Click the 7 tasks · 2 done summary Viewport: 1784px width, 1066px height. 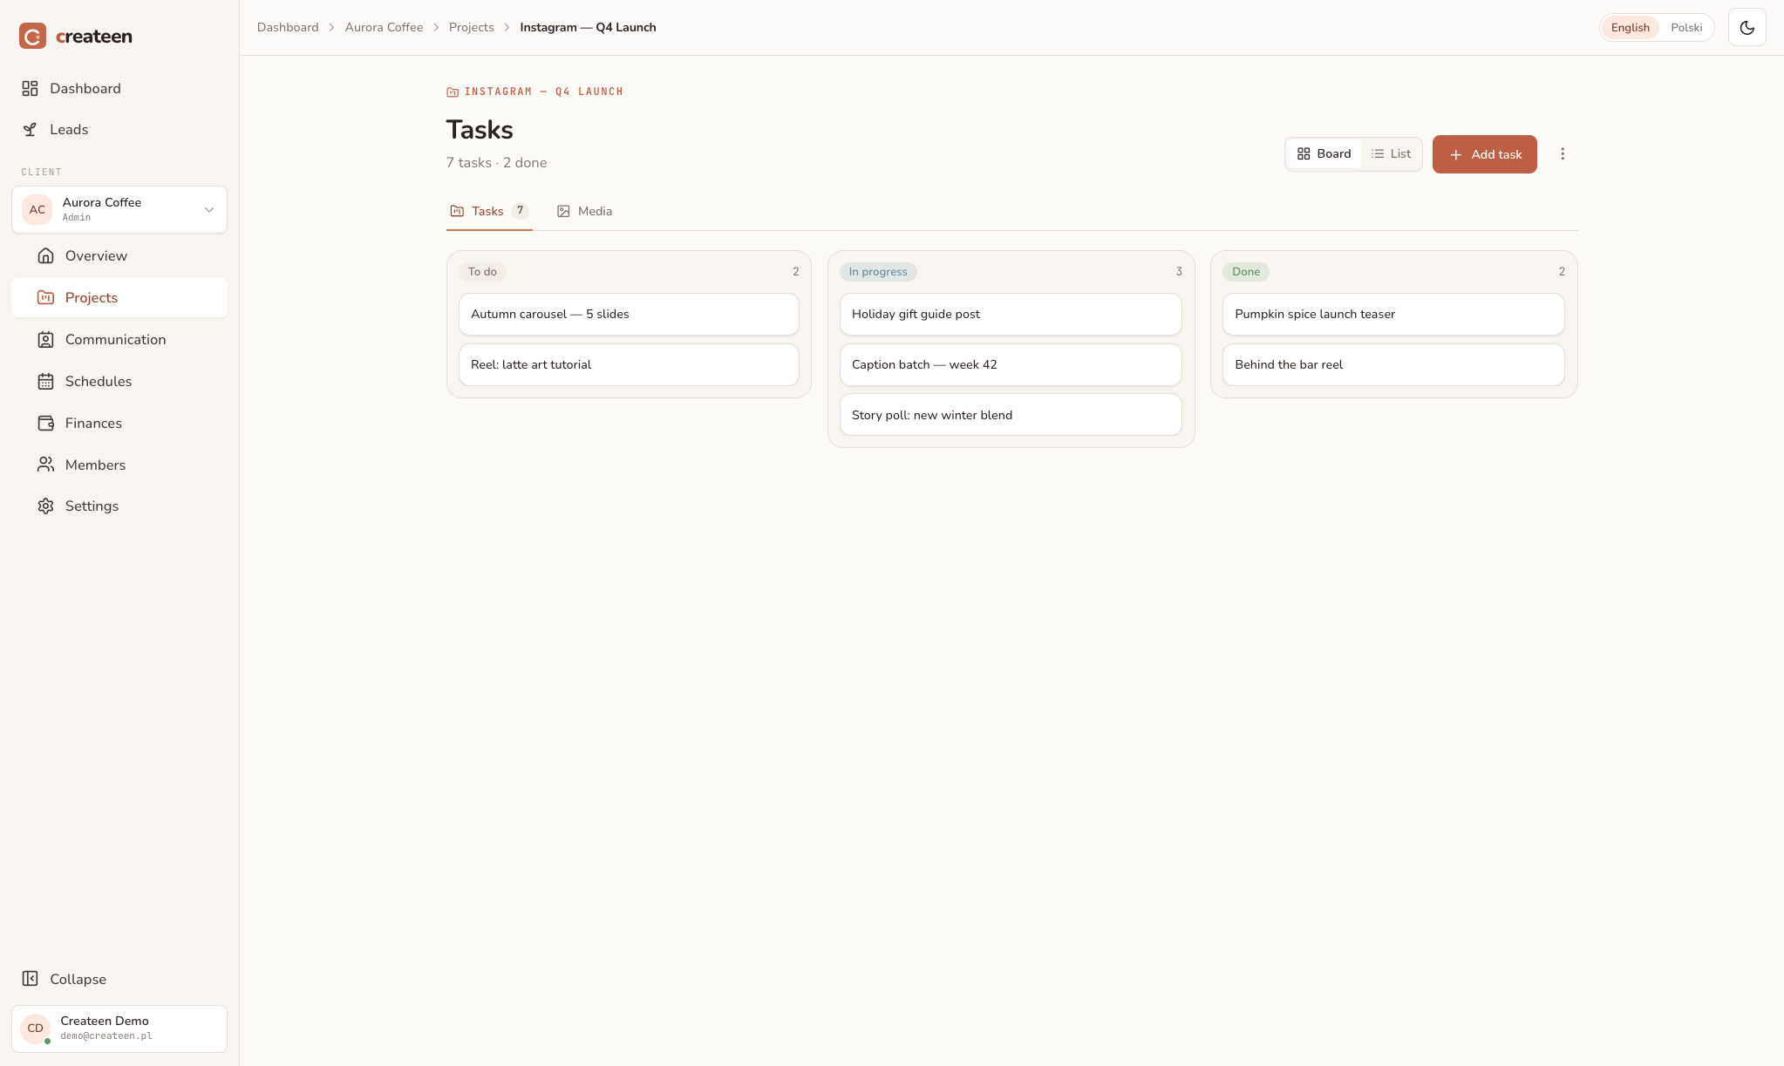pos(497,163)
